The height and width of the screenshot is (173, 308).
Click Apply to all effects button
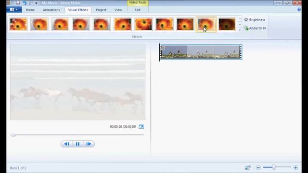point(255,28)
